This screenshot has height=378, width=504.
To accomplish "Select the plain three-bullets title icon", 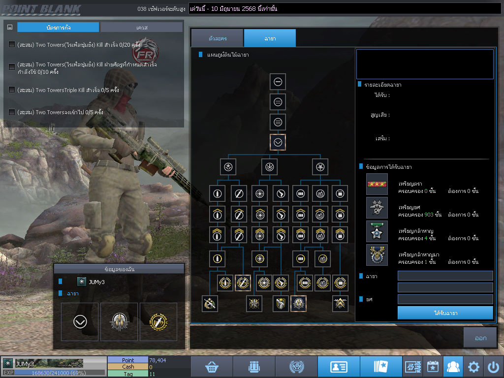I will [x=301, y=193].
